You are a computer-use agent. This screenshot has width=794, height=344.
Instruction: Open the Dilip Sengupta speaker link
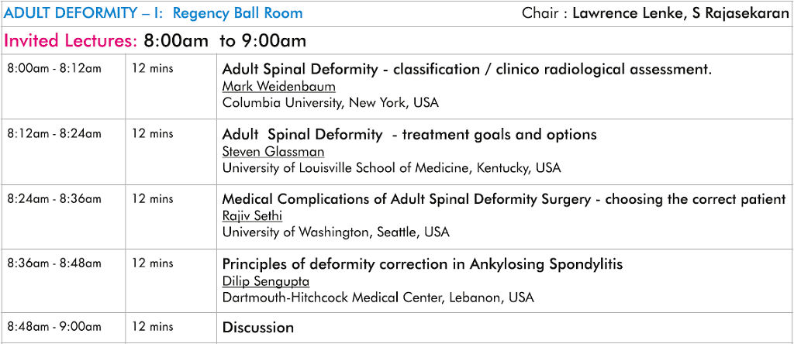pyautogui.click(x=266, y=280)
